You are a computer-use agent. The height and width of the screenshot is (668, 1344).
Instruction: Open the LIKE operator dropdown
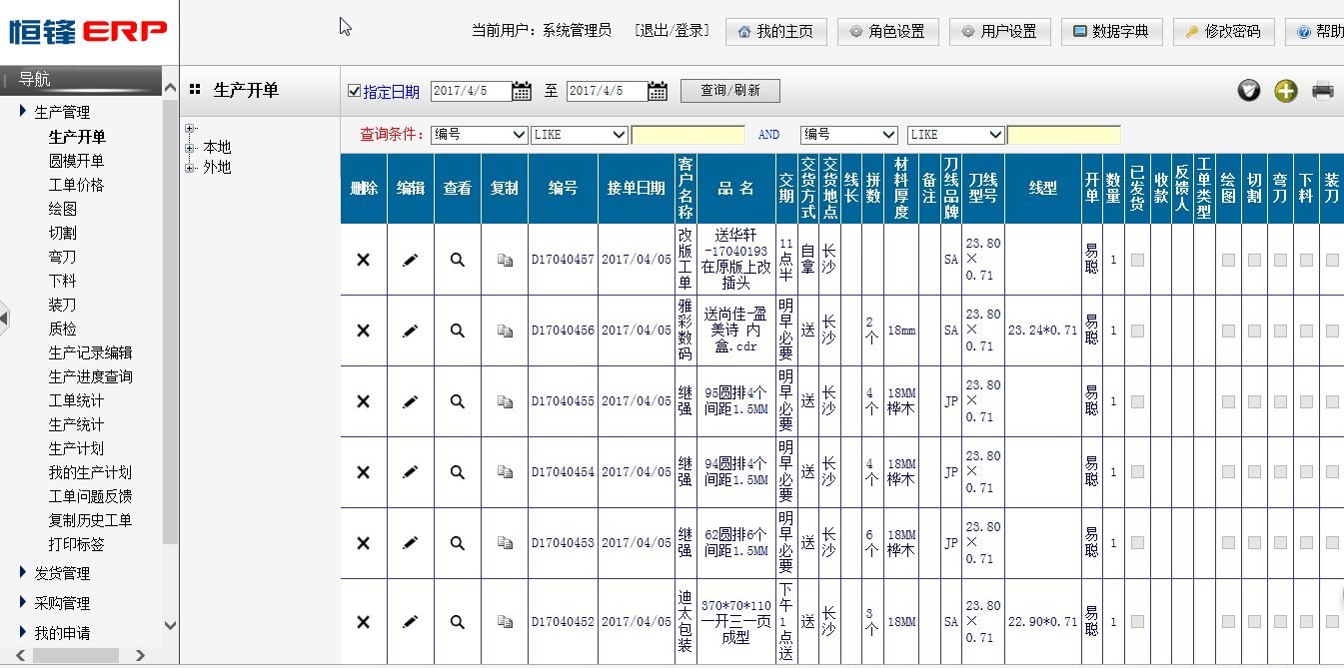tap(580, 134)
